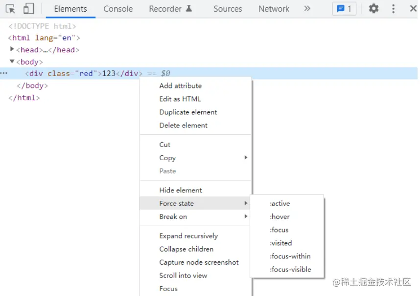
Task: Select the closing html tag line
Action: [x=24, y=98]
